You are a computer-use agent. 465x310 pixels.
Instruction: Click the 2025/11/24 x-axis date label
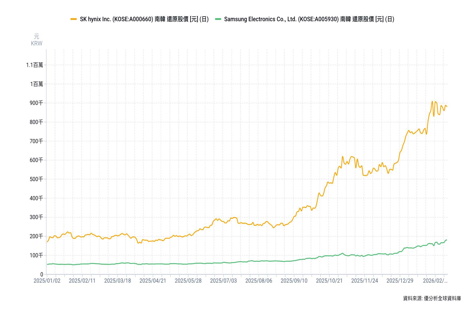click(x=365, y=281)
